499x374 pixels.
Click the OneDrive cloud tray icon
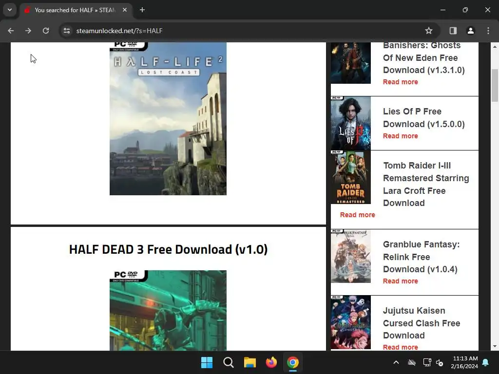click(x=412, y=362)
